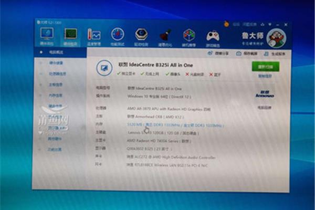Screen dimensions: 315x210
Task: Select 处理器信息 in the sidebar
Action: tap(58, 73)
